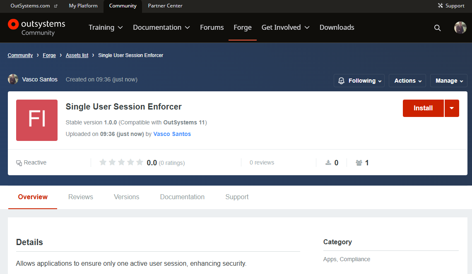Rate with the third star
This screenshot has height=274, width=472.
tap(121, 162)
